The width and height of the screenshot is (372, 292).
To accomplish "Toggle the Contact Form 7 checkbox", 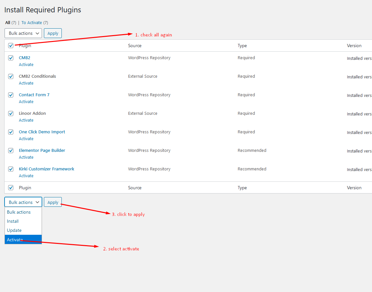I will click(11, 95).
